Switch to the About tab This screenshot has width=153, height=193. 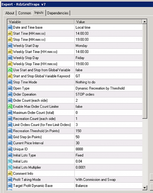click(10, 13)
